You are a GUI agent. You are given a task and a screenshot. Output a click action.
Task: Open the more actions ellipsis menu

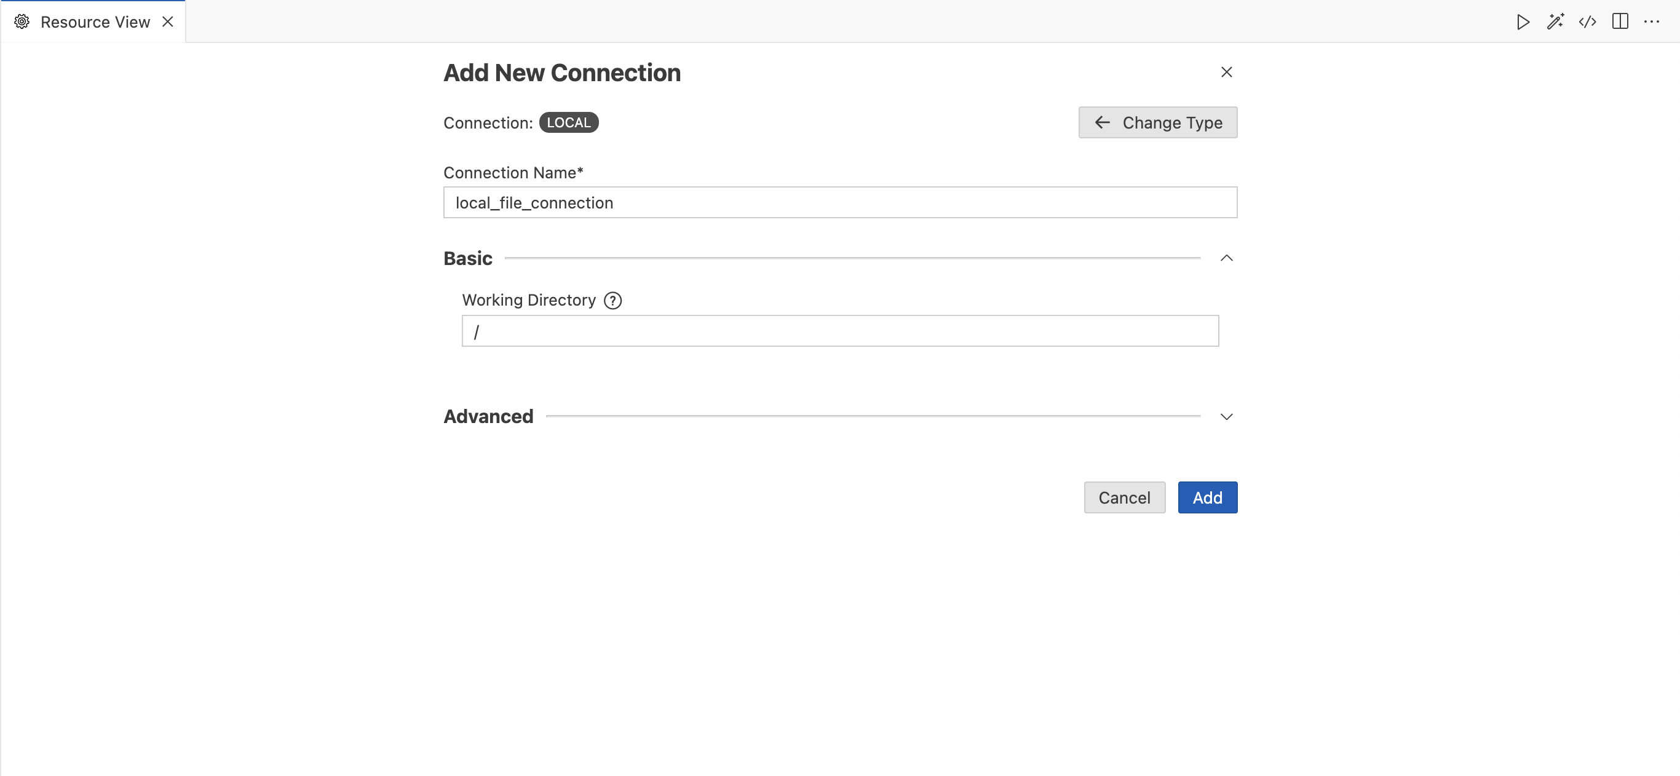pos(1652,22)
